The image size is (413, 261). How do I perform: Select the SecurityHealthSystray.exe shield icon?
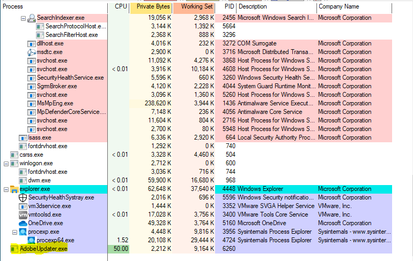(x=23, y=198)
